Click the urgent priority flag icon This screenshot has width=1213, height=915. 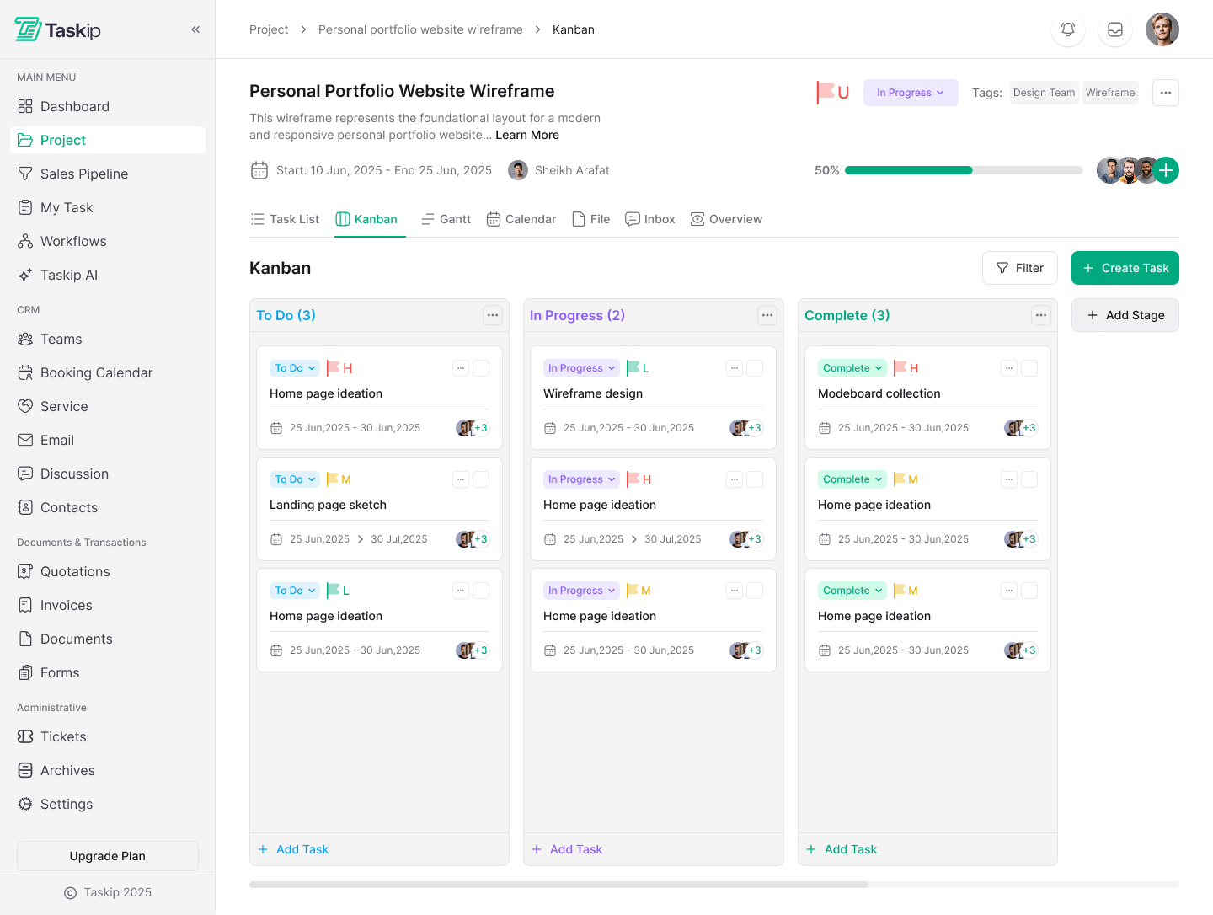(832, 93)
